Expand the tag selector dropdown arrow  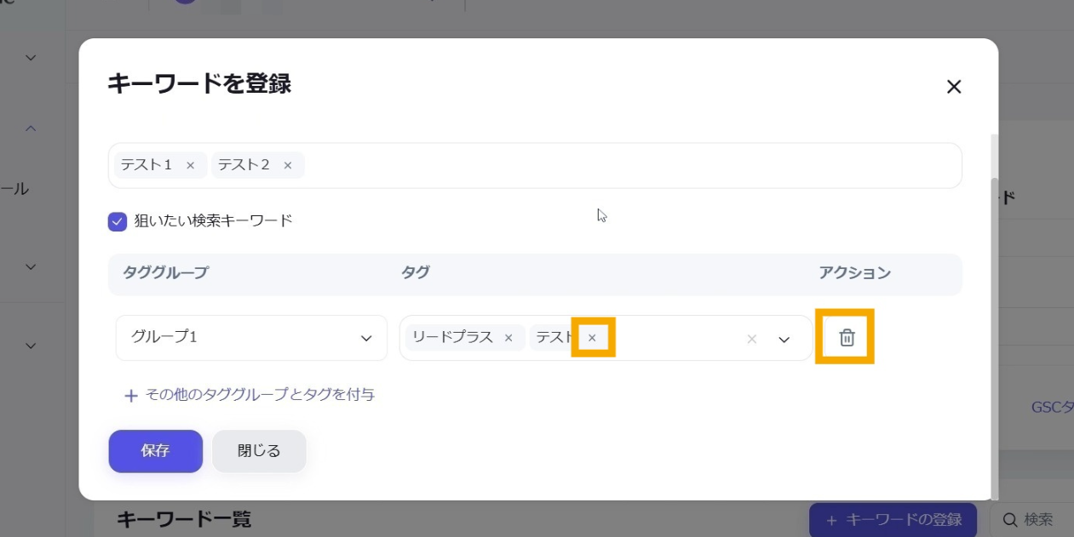pyautogui.click(x=784, y=339)
